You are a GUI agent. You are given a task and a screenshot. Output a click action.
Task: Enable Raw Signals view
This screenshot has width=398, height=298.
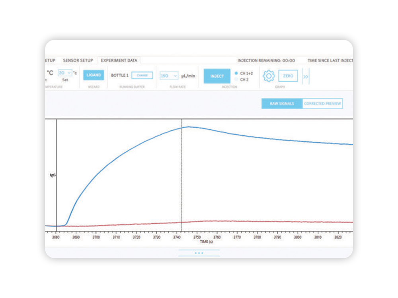(x=281, y=103)
